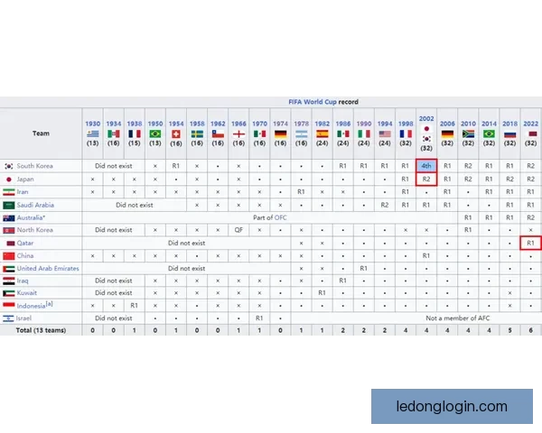This screenshot has width=542, height=433.
Task: Select the R2 cell in Saudi Arabia row
Action: [x=385, y=205]
